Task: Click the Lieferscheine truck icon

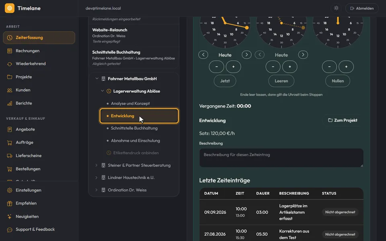Action: [x=10, y=156]
